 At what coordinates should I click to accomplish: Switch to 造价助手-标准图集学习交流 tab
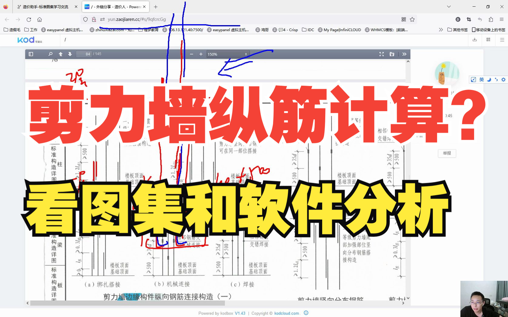pyautogui.click(x=45, y=7)
